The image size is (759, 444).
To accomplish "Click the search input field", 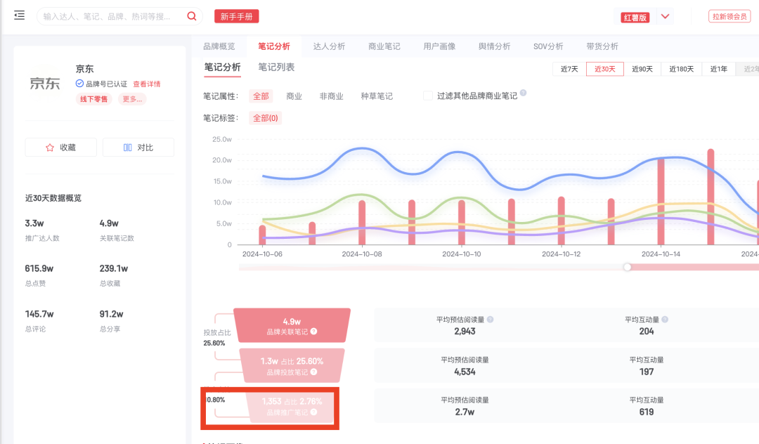I will [x=112, y=15].
